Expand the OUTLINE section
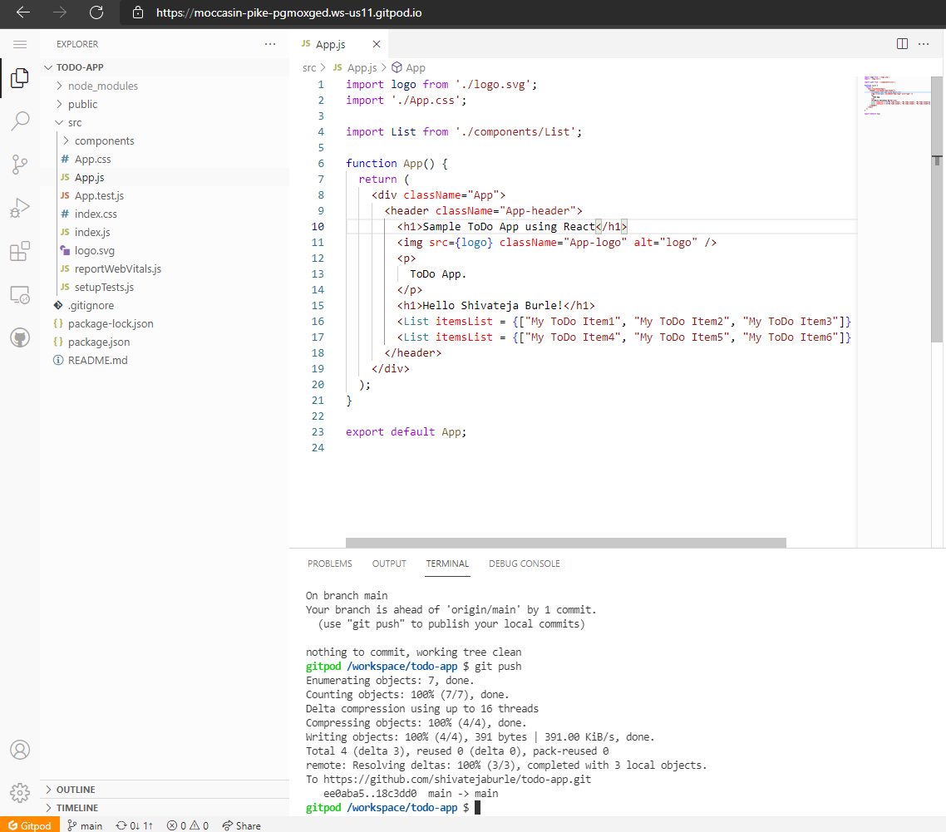Viewport: 946px width, 832px height. click(x=76, y=789)
